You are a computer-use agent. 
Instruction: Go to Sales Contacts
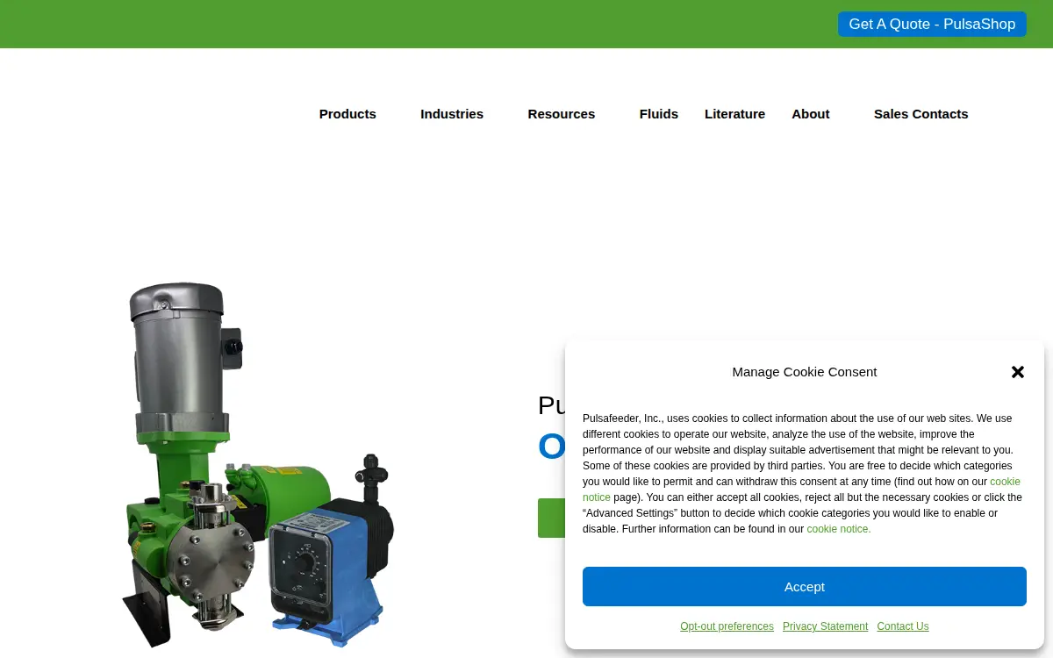pyautogui.click(x=921, y=114)
